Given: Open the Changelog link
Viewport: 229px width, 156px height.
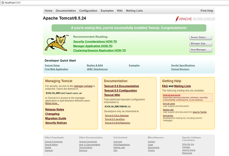Looking at the screenshot, I should tap(52, 114).
